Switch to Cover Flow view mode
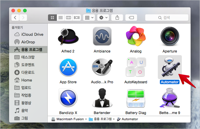This screenshot has height=129, width=200. tap(77, 18)
